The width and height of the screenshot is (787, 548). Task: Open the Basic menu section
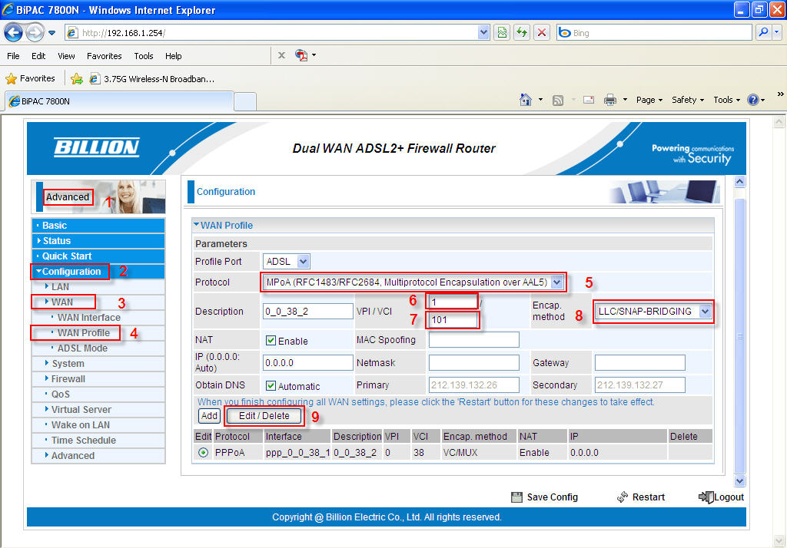click(98, 226)
